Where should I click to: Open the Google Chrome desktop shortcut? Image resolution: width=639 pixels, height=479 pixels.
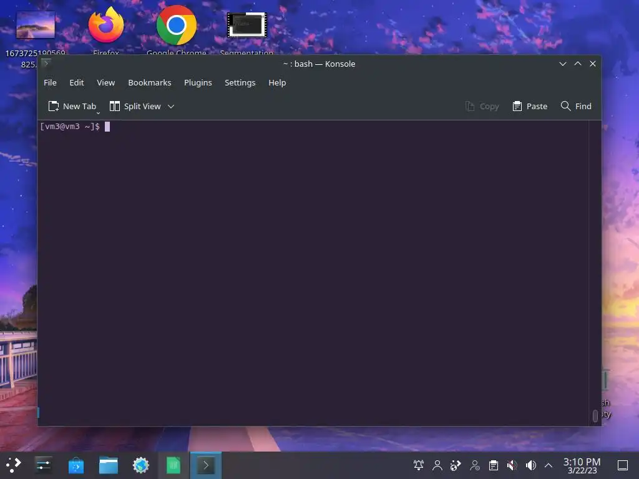tap(177, 31)
